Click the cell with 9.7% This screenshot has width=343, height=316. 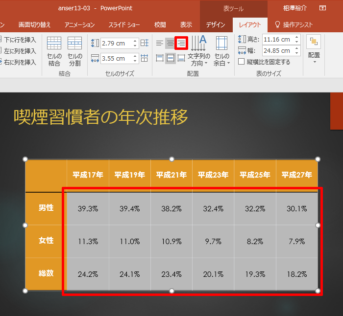[213, 241]
